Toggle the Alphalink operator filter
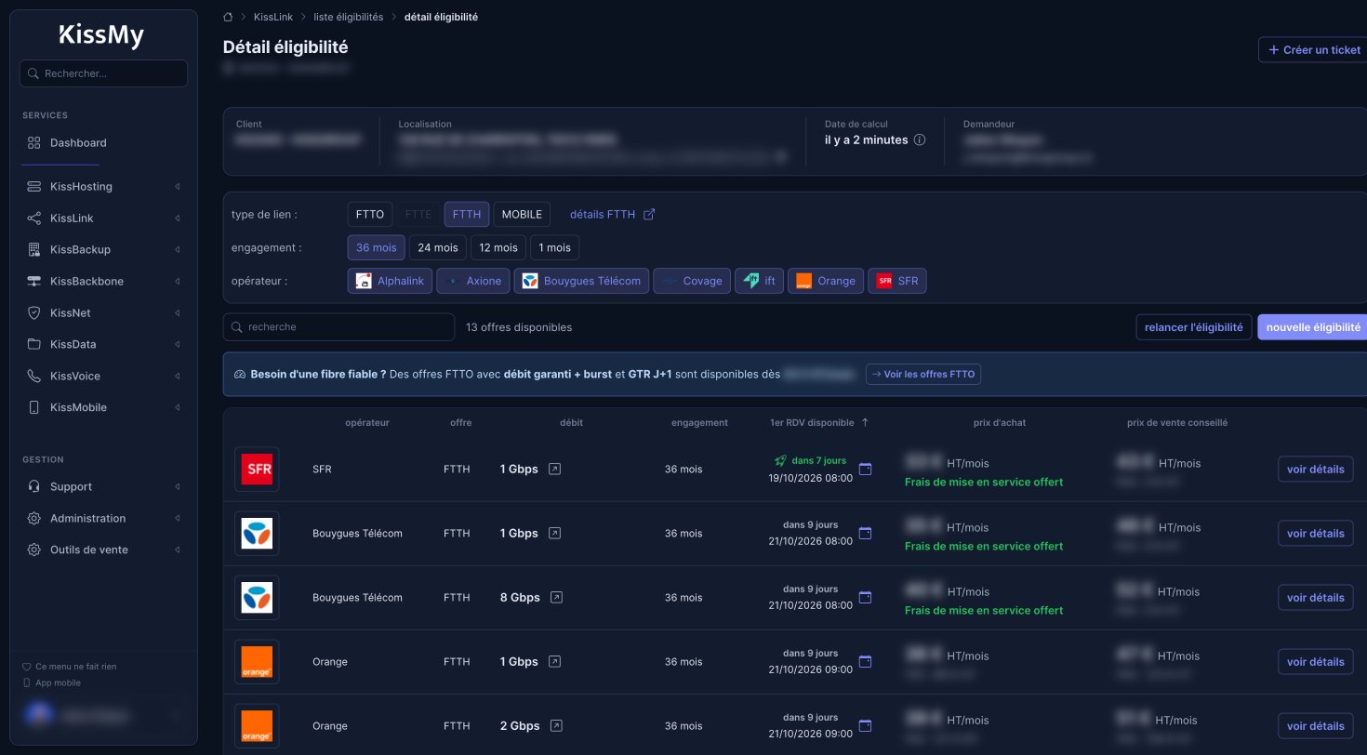1367x755 pixels. [390, 281]
